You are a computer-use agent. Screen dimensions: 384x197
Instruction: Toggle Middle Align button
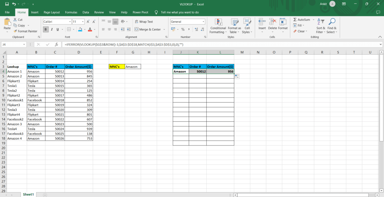[x=109, y=22]
